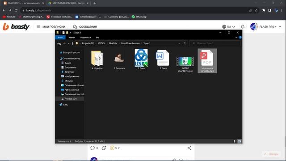This screenshot has height=161, width=286.
Task: Go back in File Explorer
Action: (59, 43)
